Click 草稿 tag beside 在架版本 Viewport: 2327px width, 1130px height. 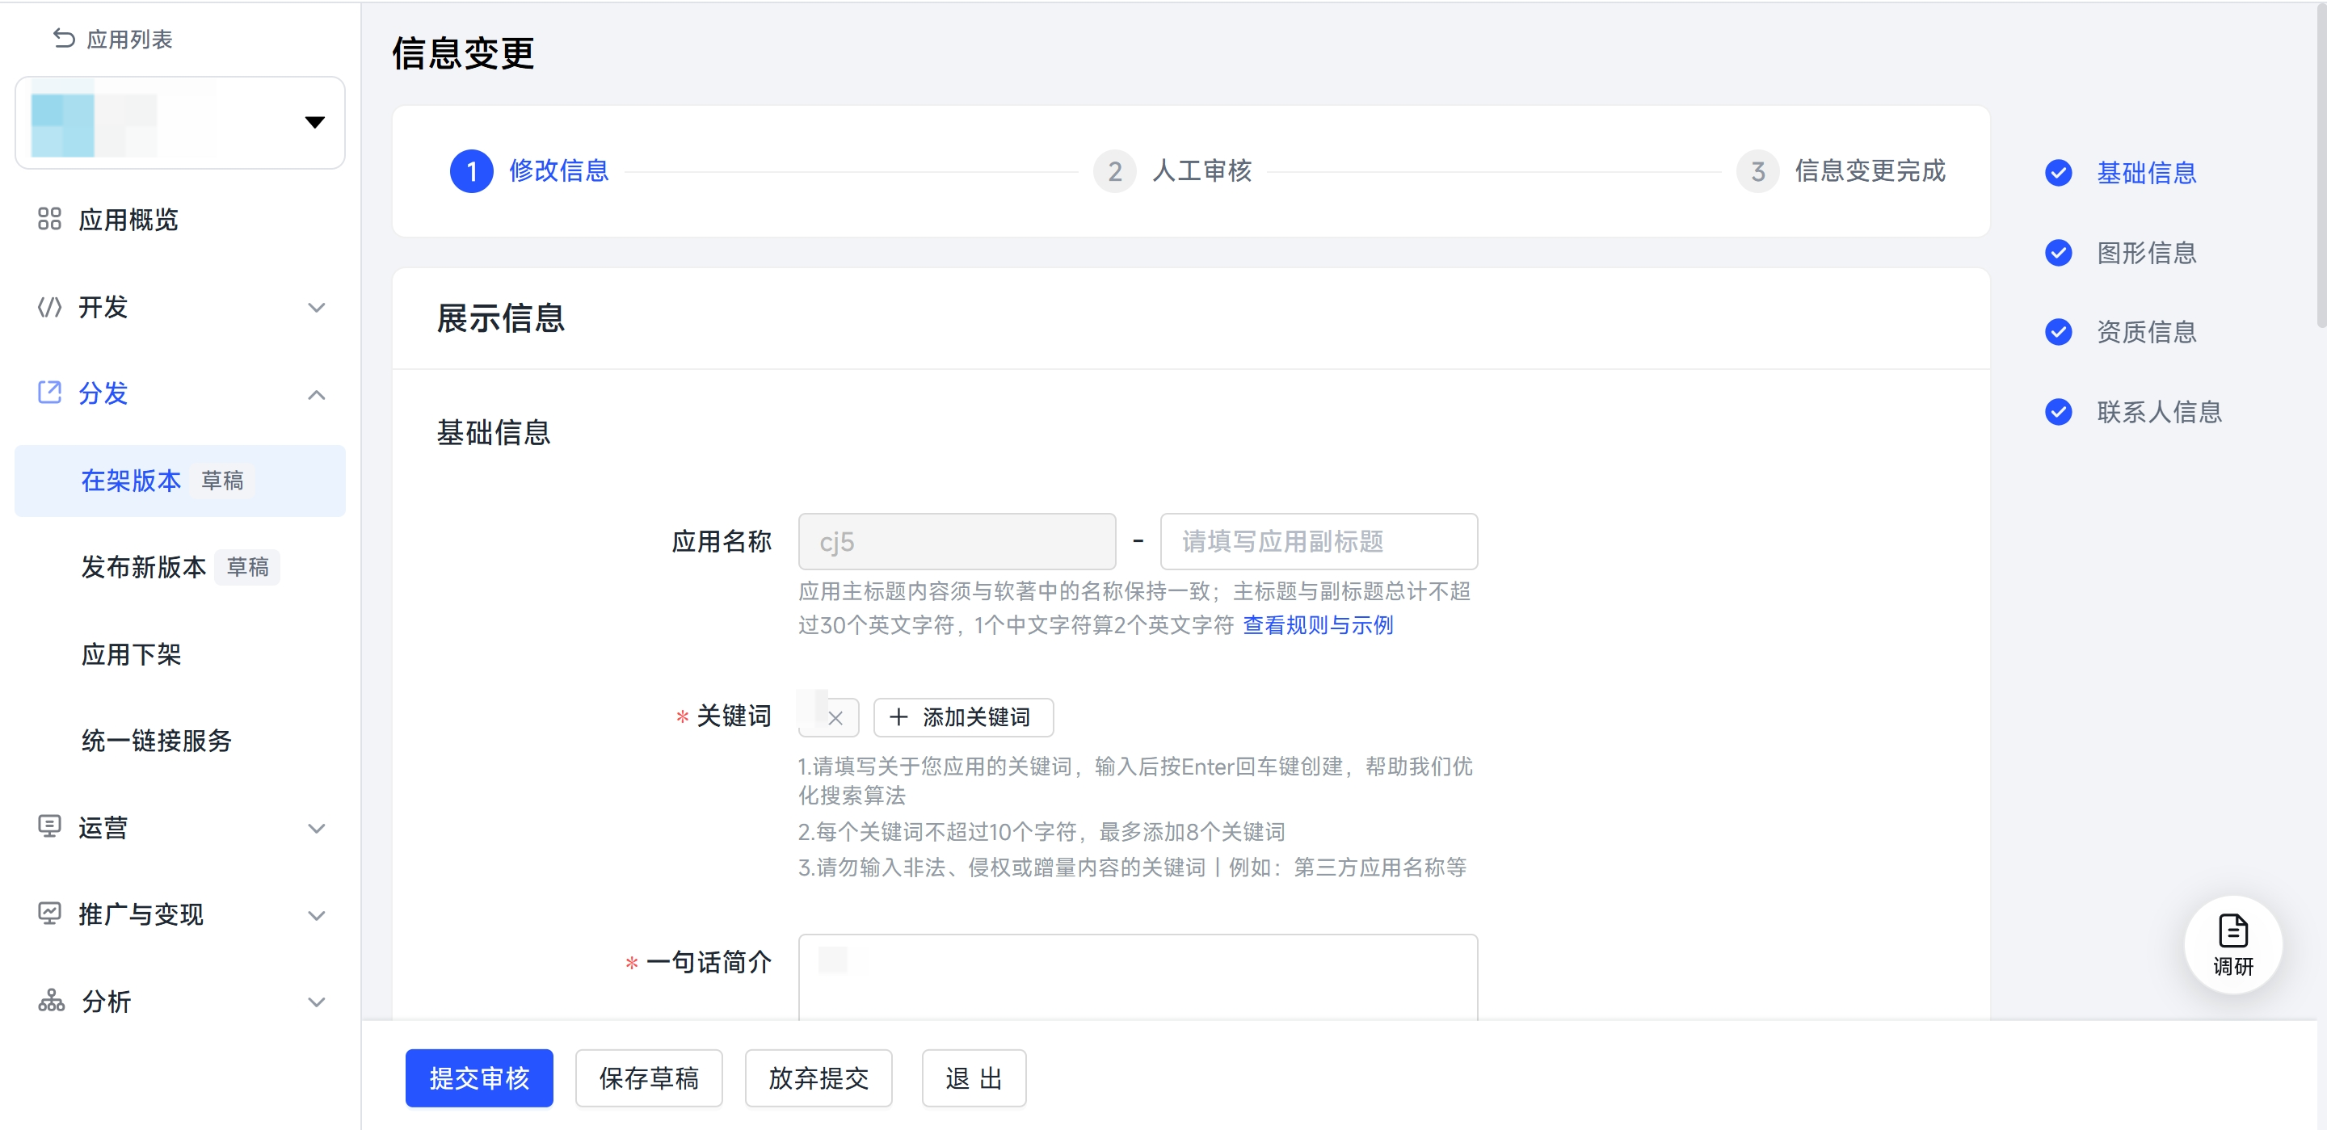[222, 481]
